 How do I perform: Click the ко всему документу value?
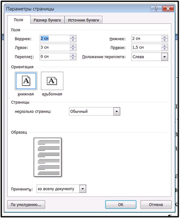(x=56, y=189)
